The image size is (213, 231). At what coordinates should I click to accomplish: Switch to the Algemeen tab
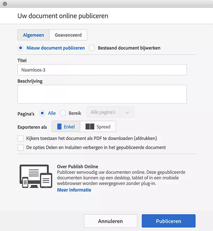pos(34,35)
